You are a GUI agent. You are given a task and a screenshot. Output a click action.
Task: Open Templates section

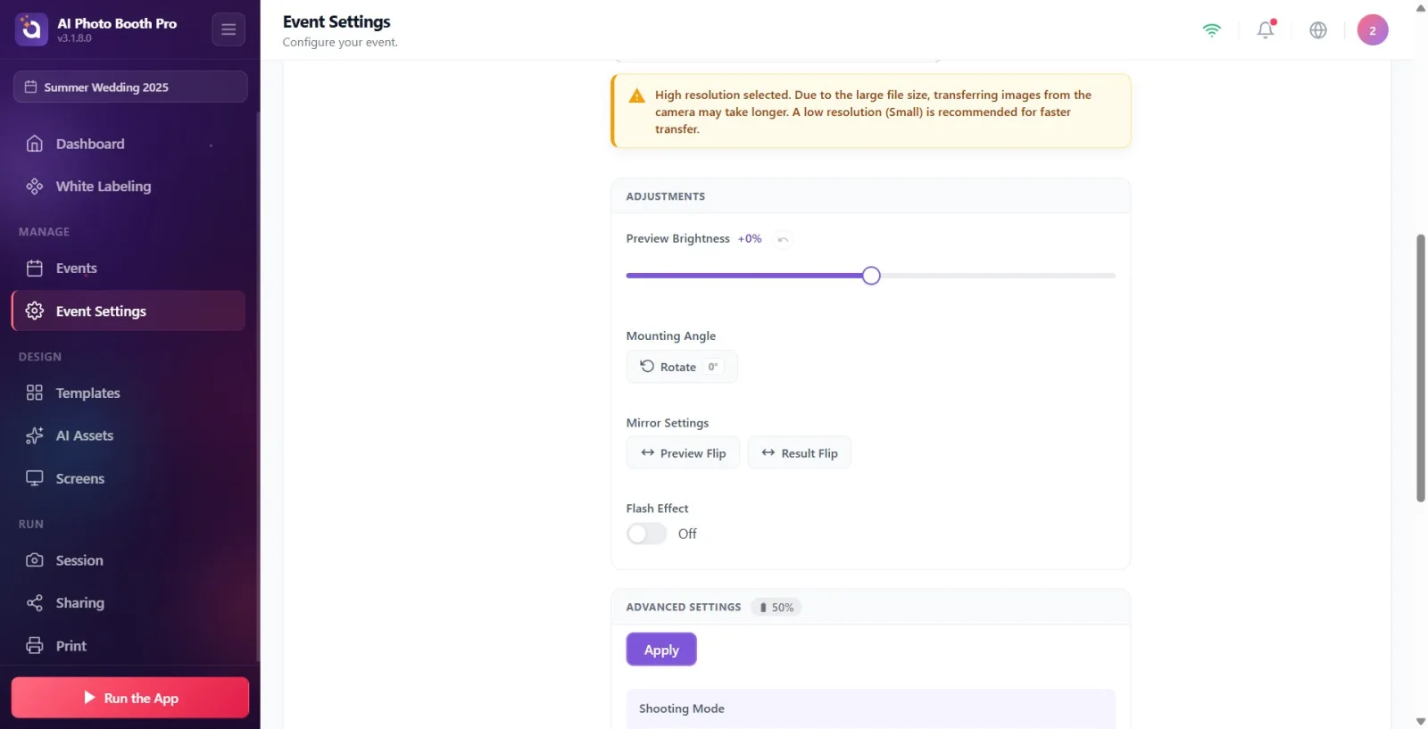(x=129, y=393)
